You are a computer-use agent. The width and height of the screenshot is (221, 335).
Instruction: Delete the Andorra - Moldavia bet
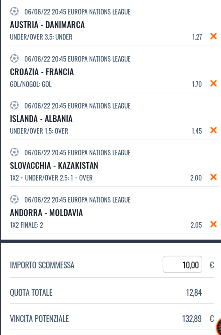213,225
